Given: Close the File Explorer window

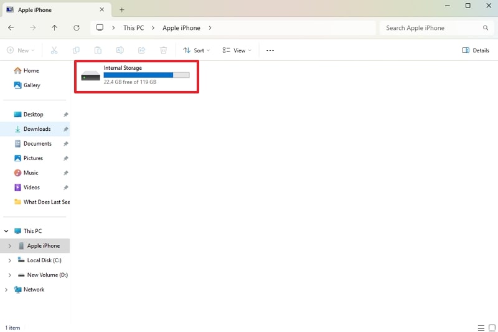Looking at the screenshot, I should pyautogui.click(x=489, y=6).
